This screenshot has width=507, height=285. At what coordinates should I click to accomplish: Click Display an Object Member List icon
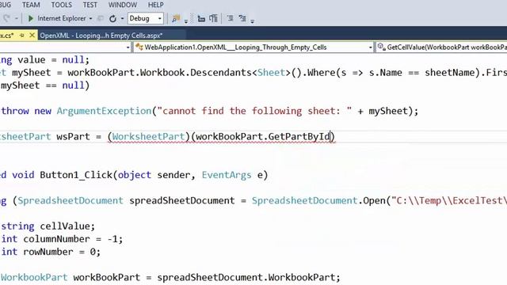pyautogui.click(x=201, y=18)
